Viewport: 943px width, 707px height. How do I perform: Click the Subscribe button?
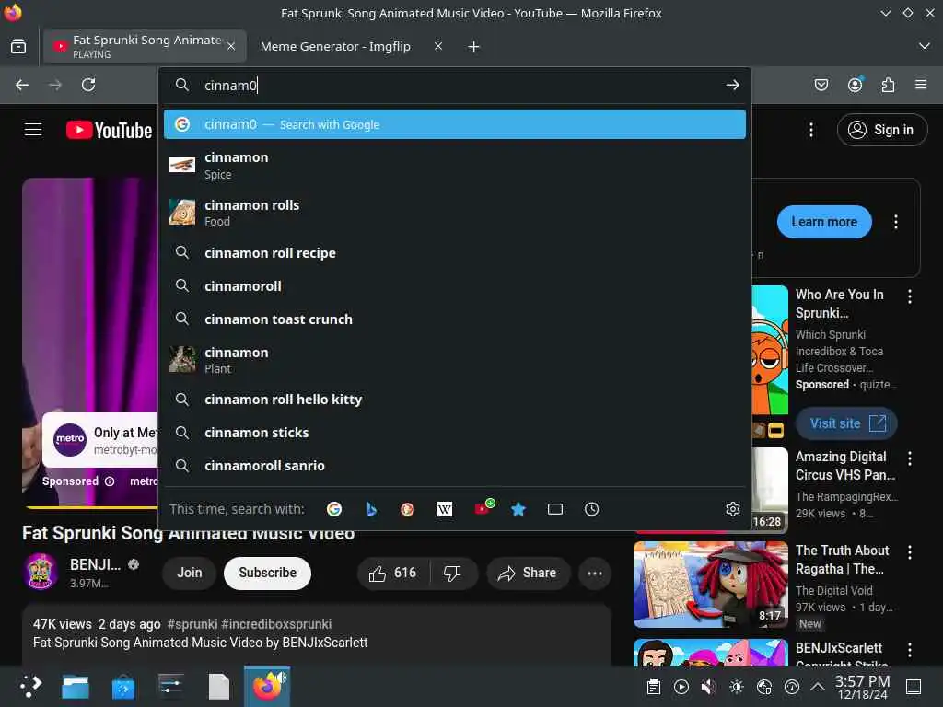268,573
